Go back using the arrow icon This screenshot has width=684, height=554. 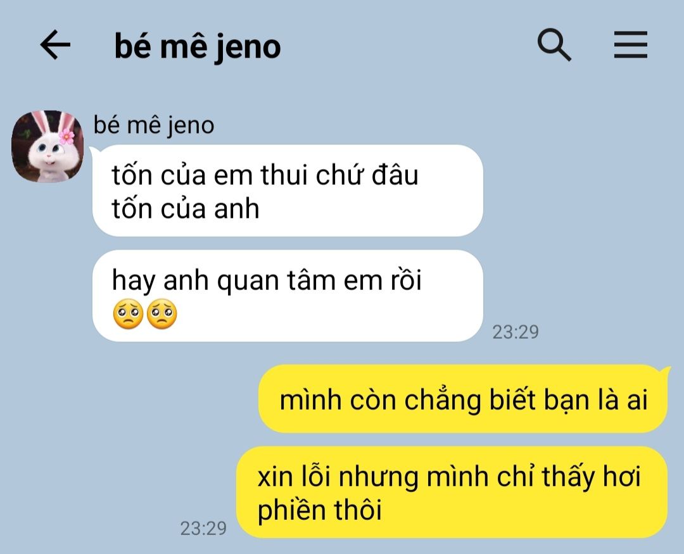point(55,44)
